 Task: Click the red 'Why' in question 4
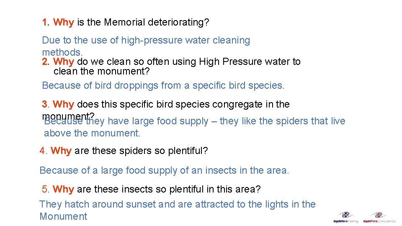click(x=61, y=151)
